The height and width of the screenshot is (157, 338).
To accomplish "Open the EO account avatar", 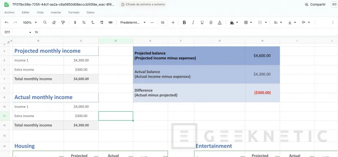I will point(334,4).
